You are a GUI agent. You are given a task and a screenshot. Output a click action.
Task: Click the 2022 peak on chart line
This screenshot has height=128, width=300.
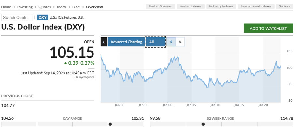pyautogui.click(x=276, y=61)
